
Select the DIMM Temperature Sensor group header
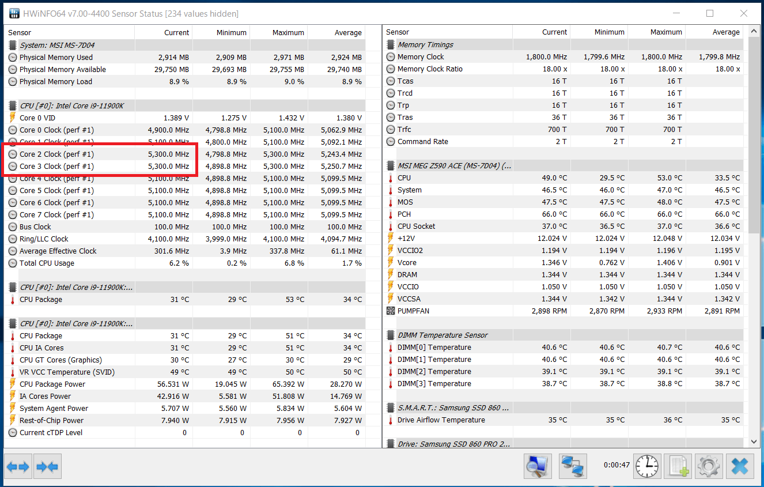tap(563, 335)
